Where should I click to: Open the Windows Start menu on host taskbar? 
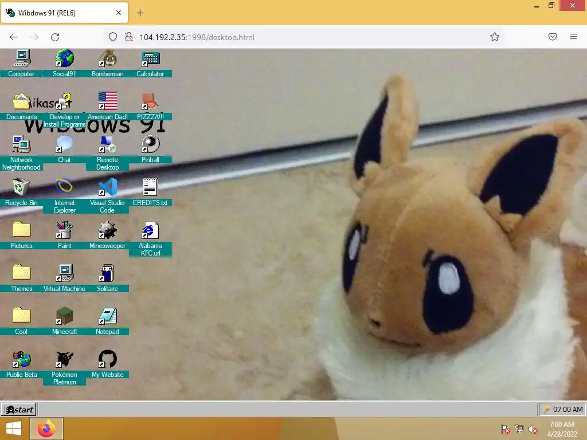pyautogui.click(x=14, y=429)
